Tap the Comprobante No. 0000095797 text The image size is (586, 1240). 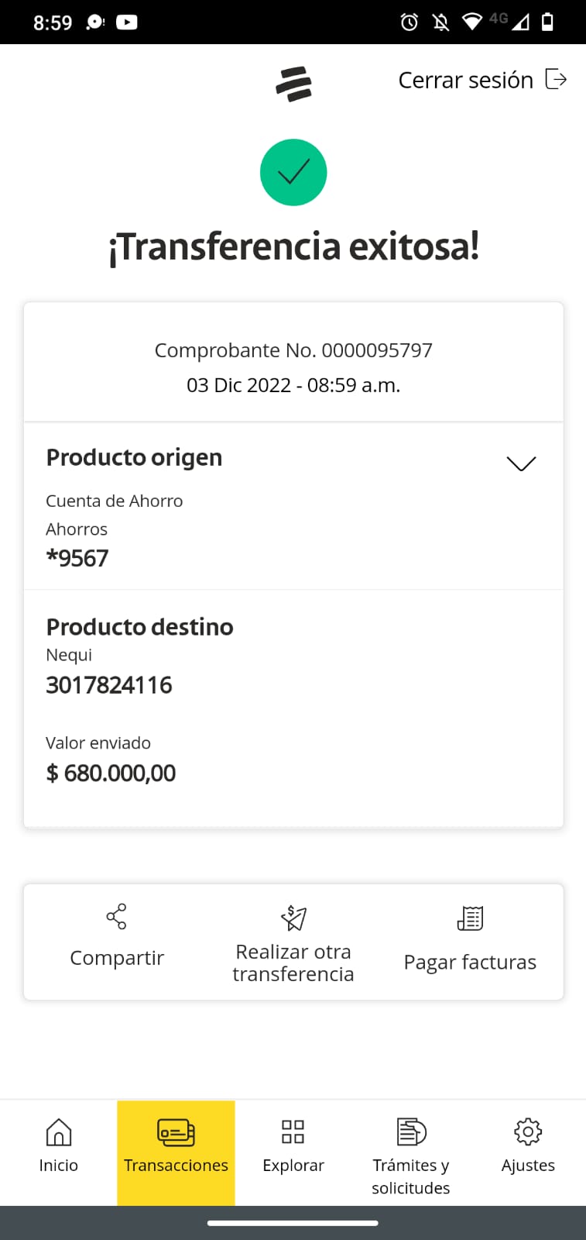(293, 350)
